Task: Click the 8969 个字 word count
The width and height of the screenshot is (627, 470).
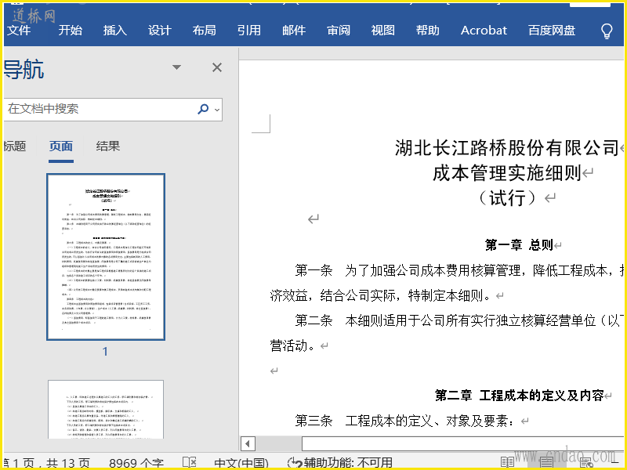Action: tap(136, 463)
